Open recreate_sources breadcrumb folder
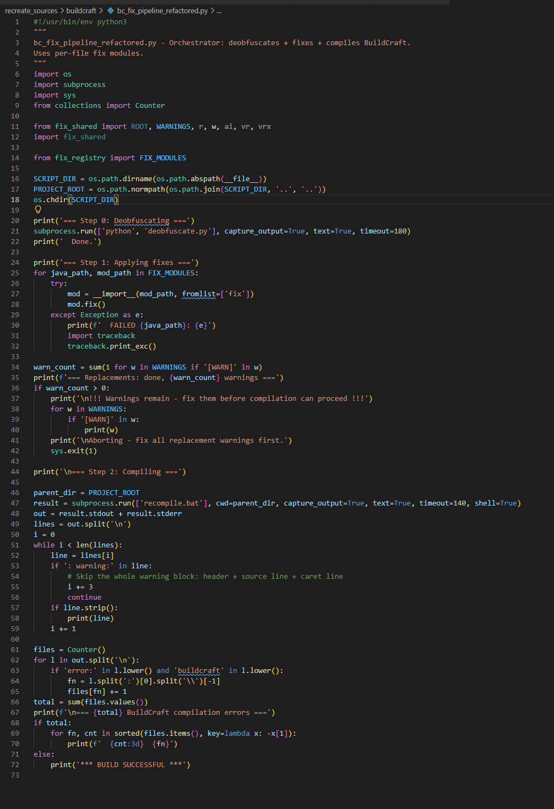 pyautogui.click(x=31, y=11)
